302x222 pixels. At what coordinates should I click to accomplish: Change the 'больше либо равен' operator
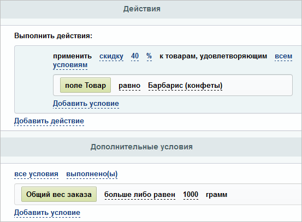(x=140, y=195)
